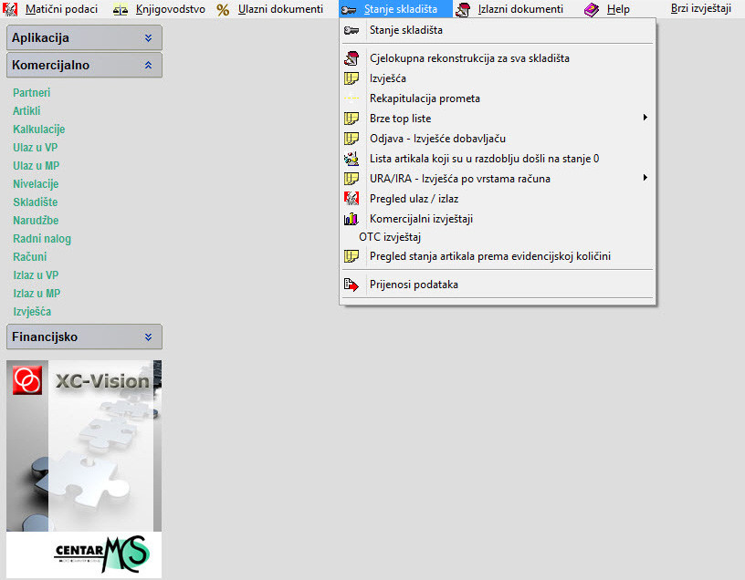The height and width of the screenshot is (580, 745).
Task: Click the icon beside Brze top liste
Action: (x=352, y=119)
